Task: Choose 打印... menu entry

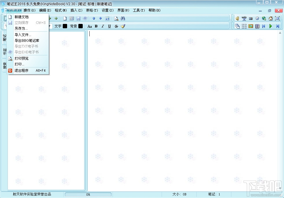Action: coord(28,64)
